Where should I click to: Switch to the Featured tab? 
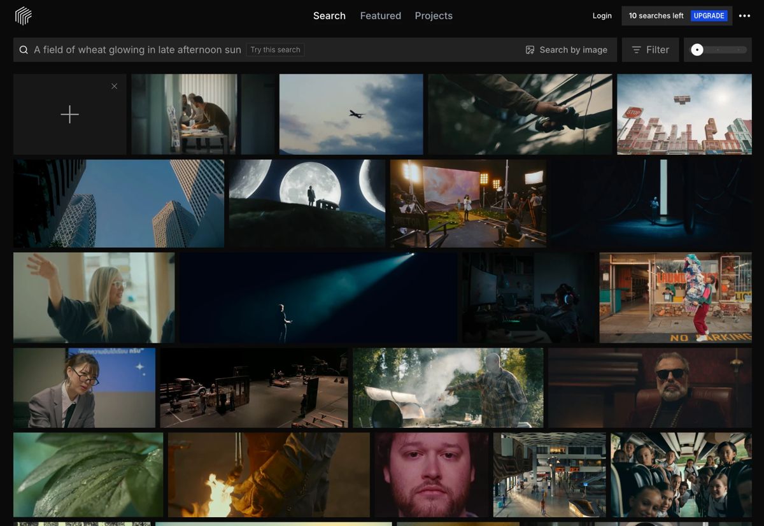tap(381, 16)
